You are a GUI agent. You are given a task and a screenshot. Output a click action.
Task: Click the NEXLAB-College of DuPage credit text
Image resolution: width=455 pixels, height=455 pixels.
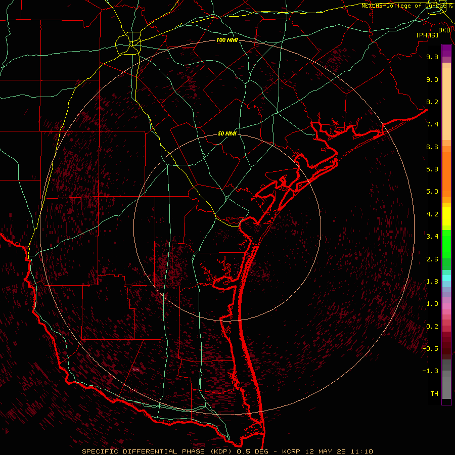click(x=406, y=6)
